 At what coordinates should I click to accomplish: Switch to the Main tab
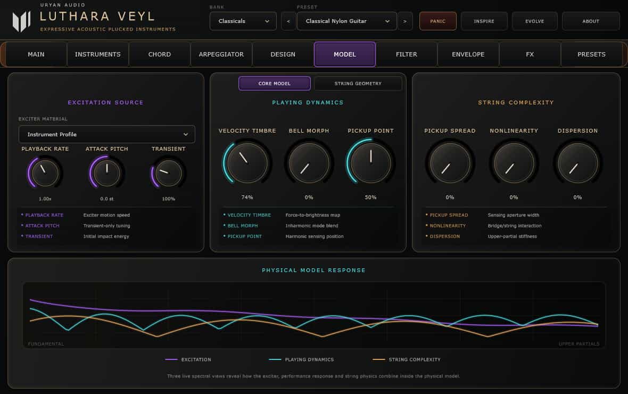point(36,54)
